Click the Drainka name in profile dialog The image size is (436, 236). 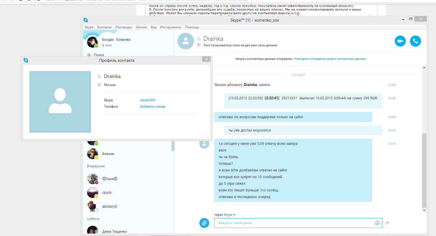tap(112, 76)
